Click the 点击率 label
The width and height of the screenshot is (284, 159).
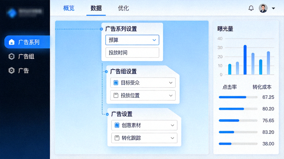(230, 87)
